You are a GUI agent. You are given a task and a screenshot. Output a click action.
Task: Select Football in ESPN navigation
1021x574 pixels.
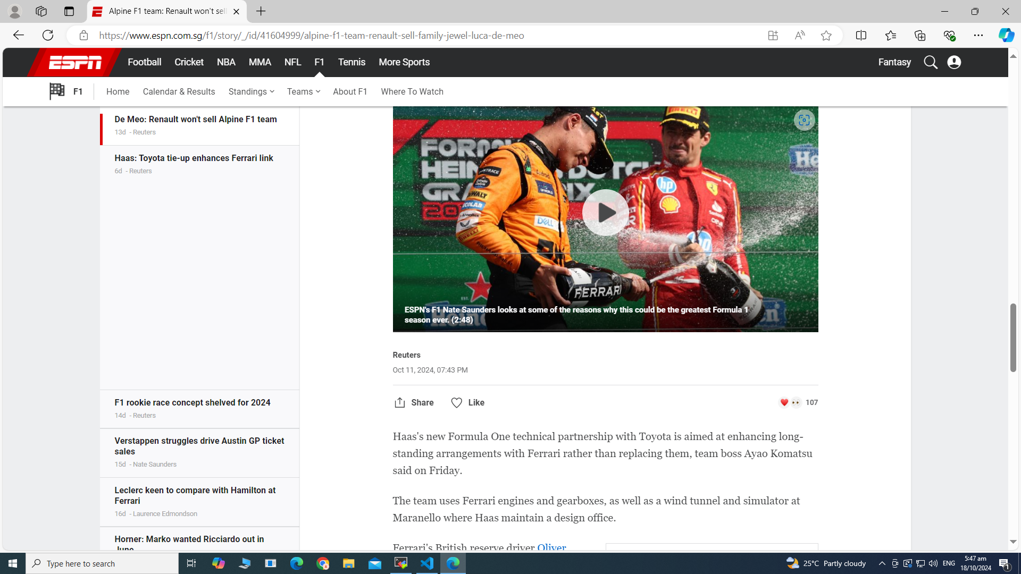click(144, 62)
